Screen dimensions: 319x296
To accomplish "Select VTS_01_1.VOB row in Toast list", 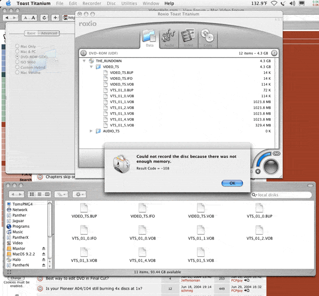I will tap(177, 102).
